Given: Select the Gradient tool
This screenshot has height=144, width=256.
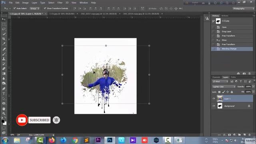Looking at the screenshot, I should coord(4,74).
